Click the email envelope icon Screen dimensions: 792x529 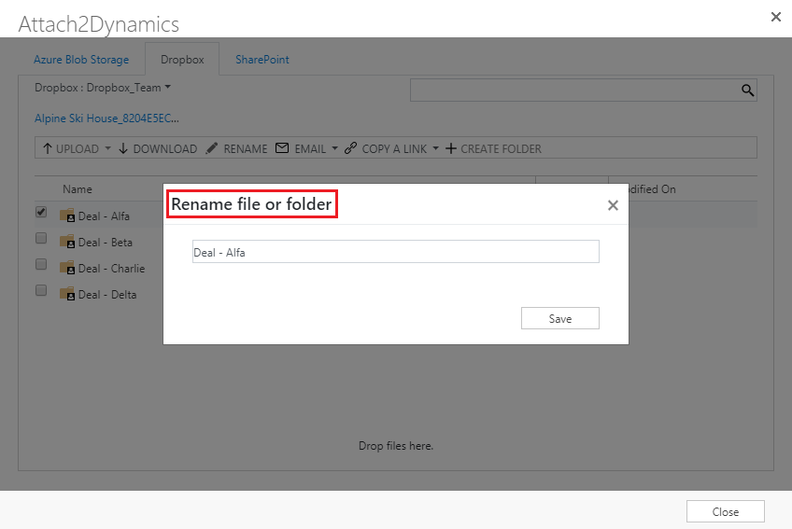pyautogui.click(x=282, y=148)
